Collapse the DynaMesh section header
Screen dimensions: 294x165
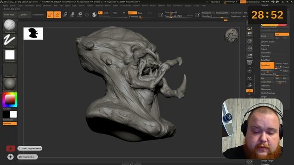tap(266, 60)
